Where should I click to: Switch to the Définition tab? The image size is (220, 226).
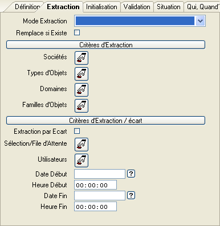(x=27, y=7)
